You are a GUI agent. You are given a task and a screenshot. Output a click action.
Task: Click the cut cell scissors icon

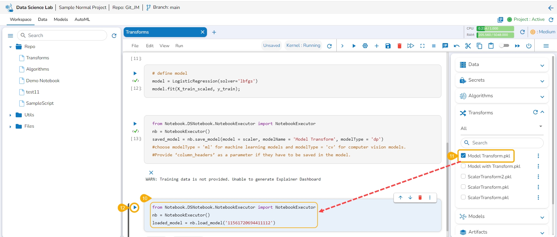[468, 46]
